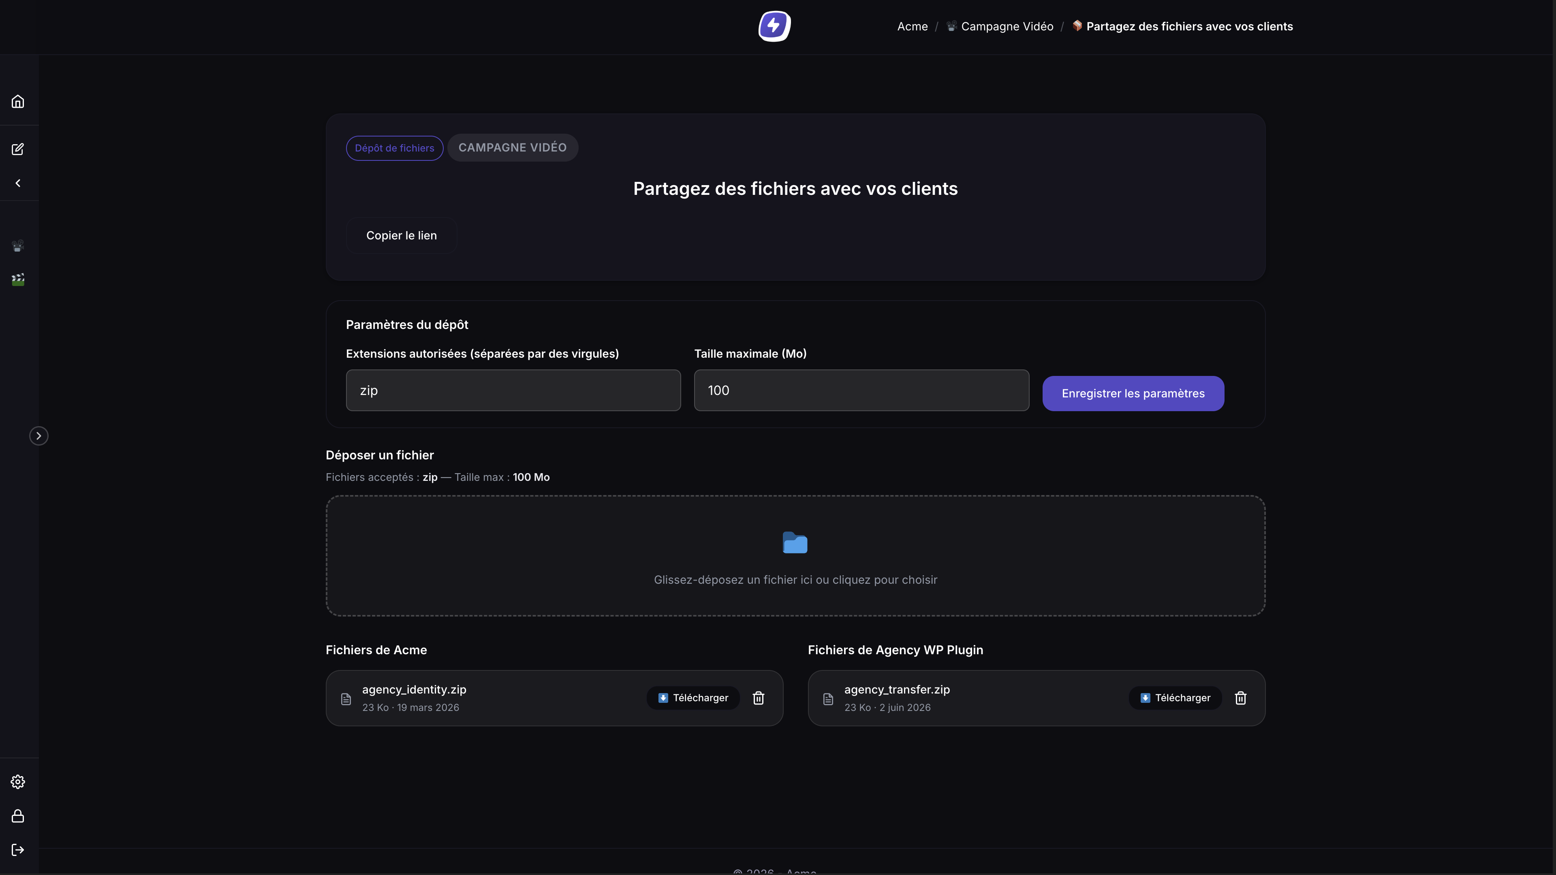Viewport: 1556px width, 875px height.
Task: Go to Acme in breadcrumb
Action: [912, 27]
